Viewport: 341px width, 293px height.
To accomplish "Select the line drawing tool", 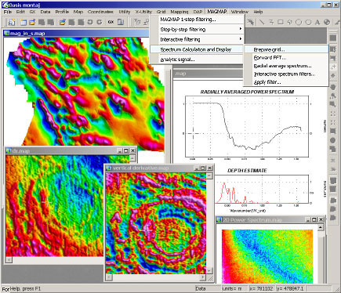I will tap(262, 22).
